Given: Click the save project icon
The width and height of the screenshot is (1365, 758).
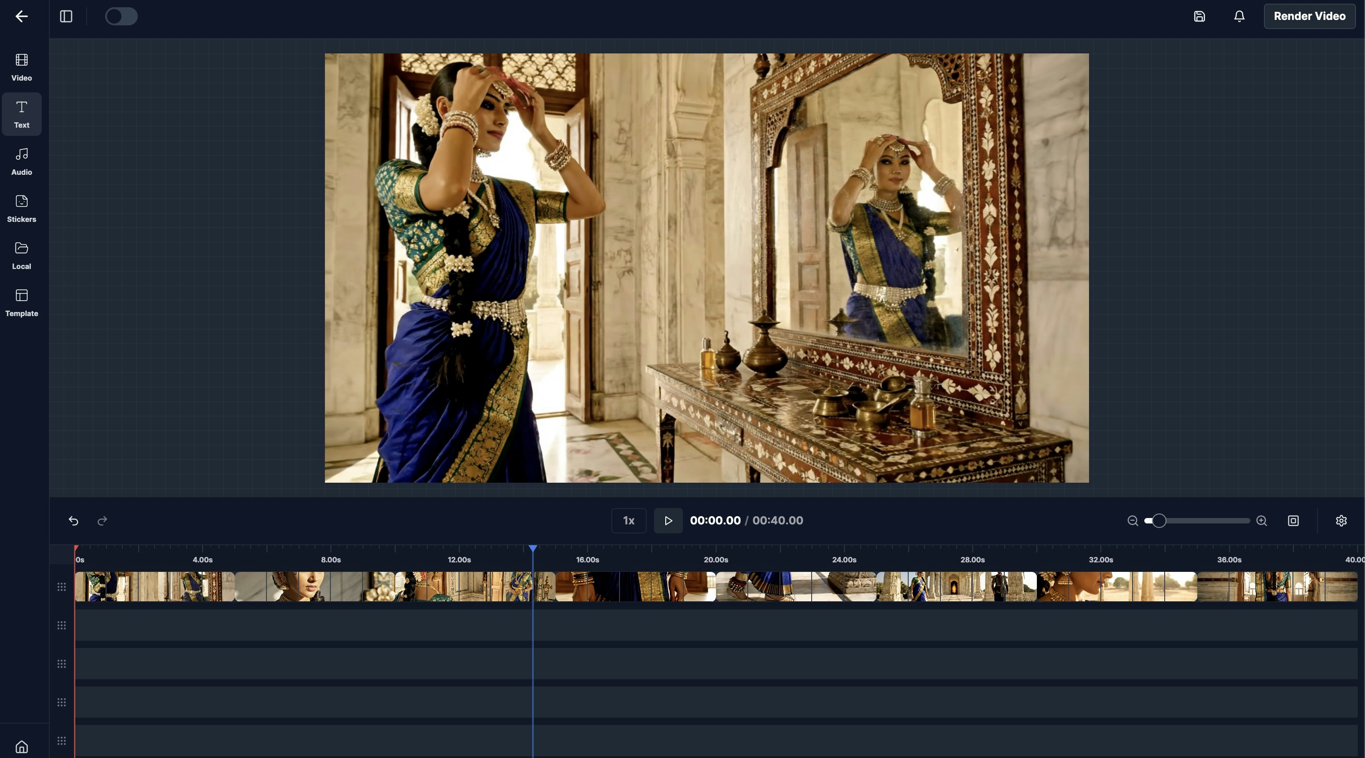Looking at the screenshot, I should (1199, 16).
